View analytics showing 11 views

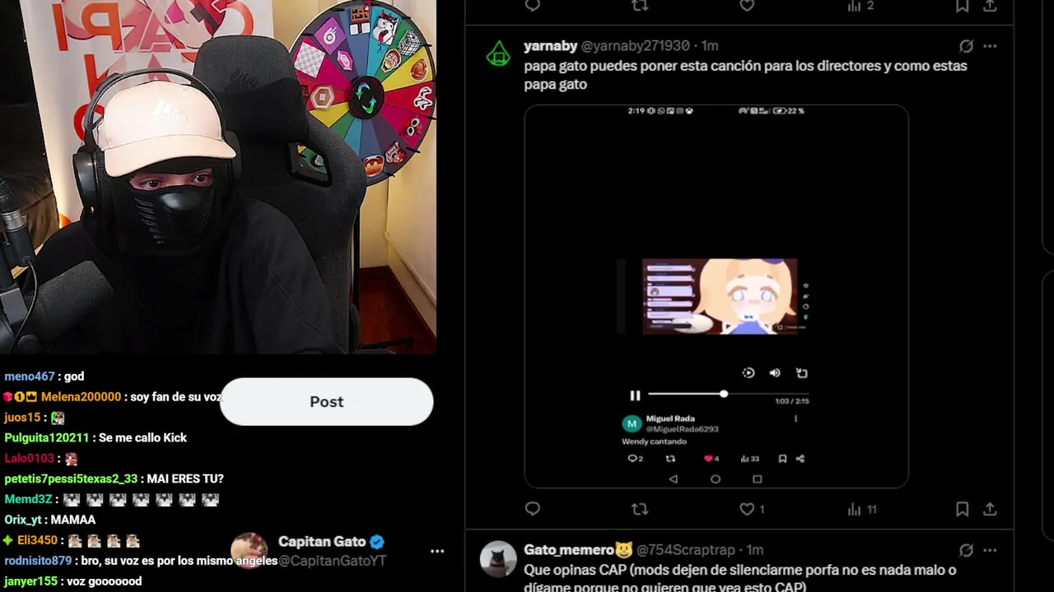(x=862, y=509)
